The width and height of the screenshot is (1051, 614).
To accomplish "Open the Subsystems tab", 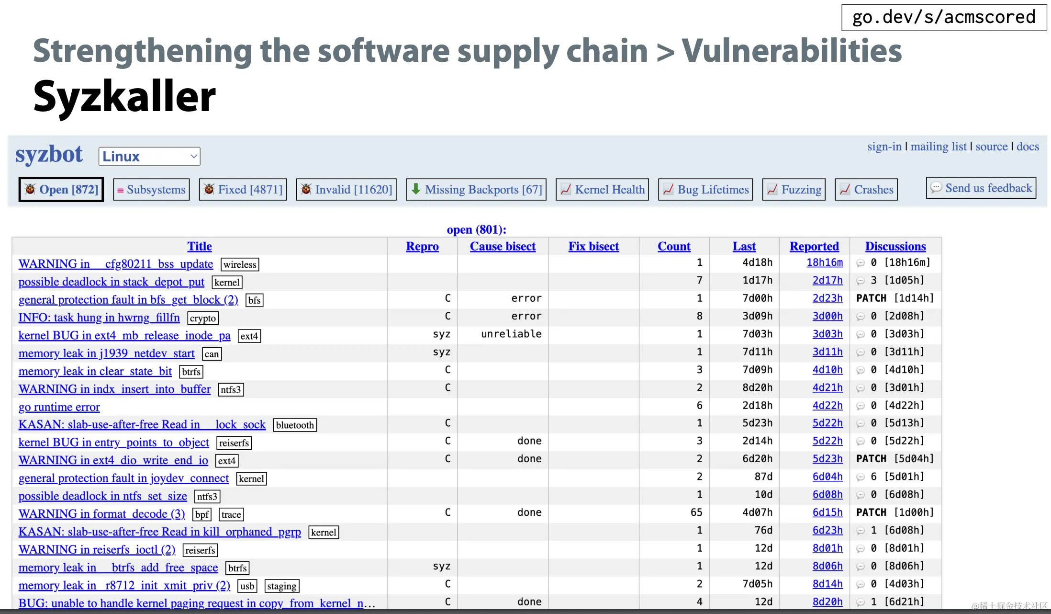I will [151, 190].
